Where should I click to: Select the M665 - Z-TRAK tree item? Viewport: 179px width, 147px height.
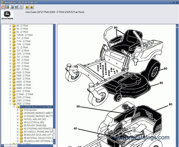[x=24, y=88]
